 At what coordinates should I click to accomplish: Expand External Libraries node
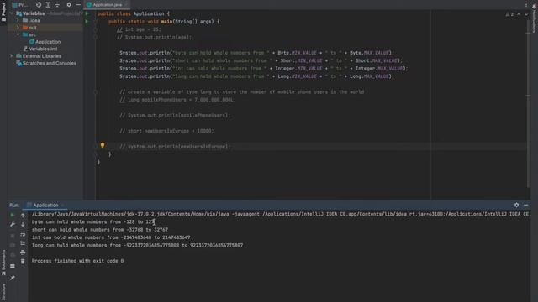(x=12, y=56)
